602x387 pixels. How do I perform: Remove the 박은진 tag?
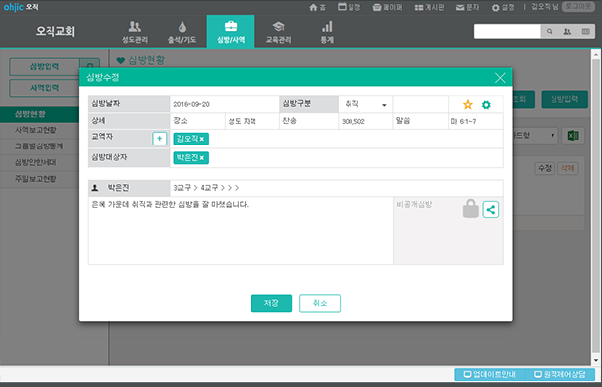tap(202, 158)
